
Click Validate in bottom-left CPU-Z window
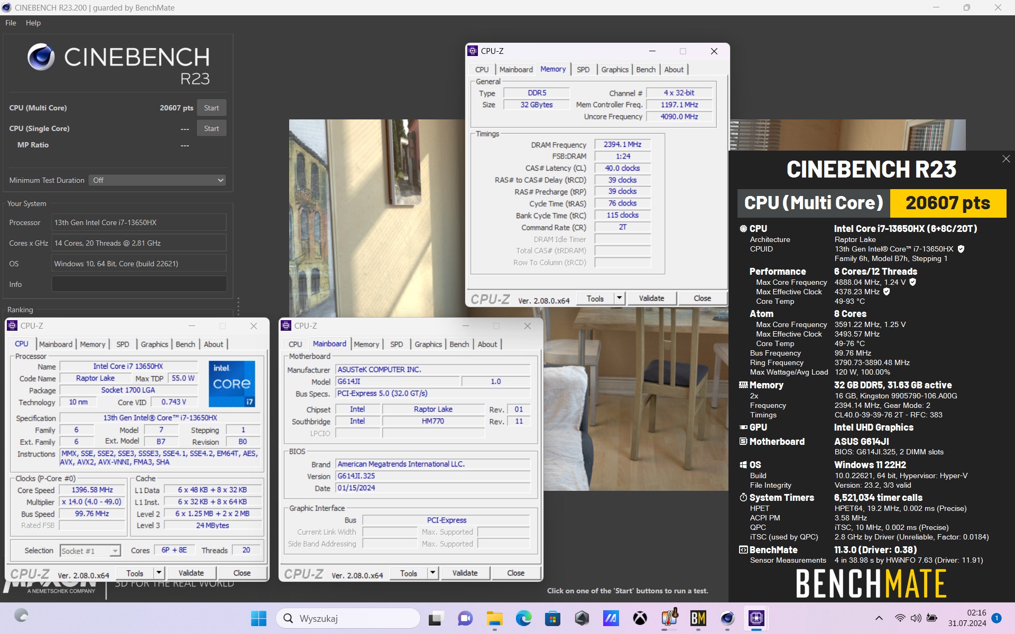(191, 573)
